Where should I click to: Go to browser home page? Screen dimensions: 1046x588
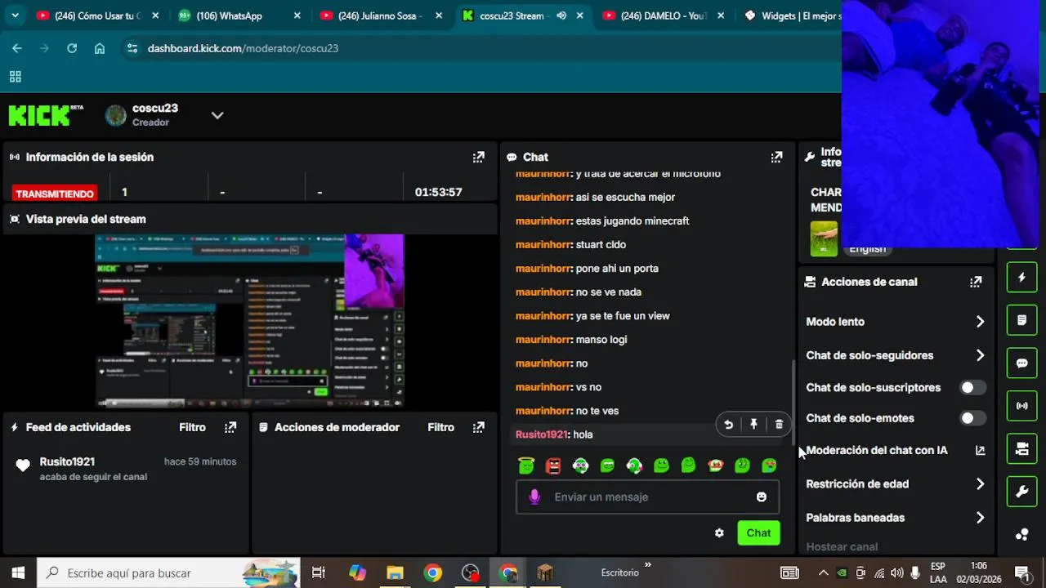100,48
